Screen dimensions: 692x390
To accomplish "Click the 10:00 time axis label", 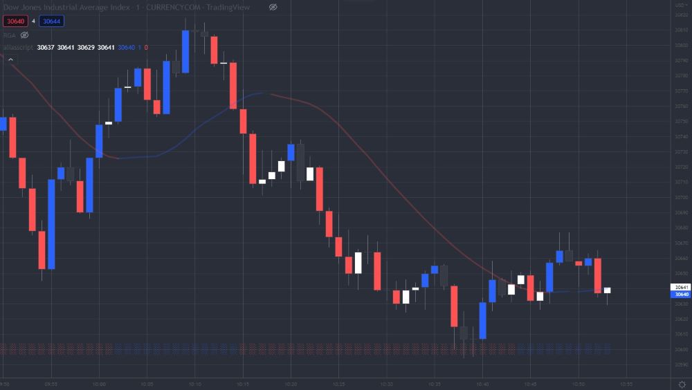I will tap(98, 382).
